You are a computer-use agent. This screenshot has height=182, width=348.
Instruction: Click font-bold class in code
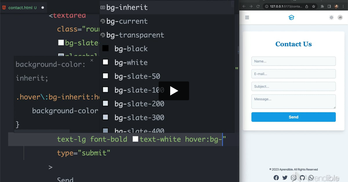pos(108,139)
